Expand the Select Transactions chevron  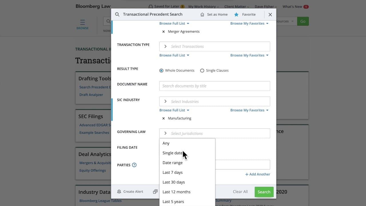(165, 46)
